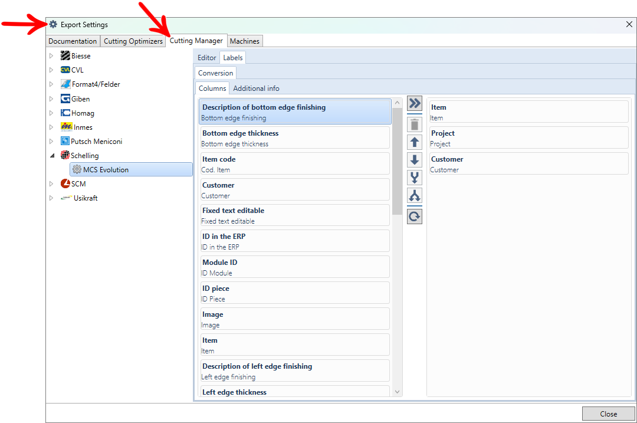Select 'Description of bottom edge finishing' column
The height and width of the screenshot is (423, 637).
pos(295,112)
